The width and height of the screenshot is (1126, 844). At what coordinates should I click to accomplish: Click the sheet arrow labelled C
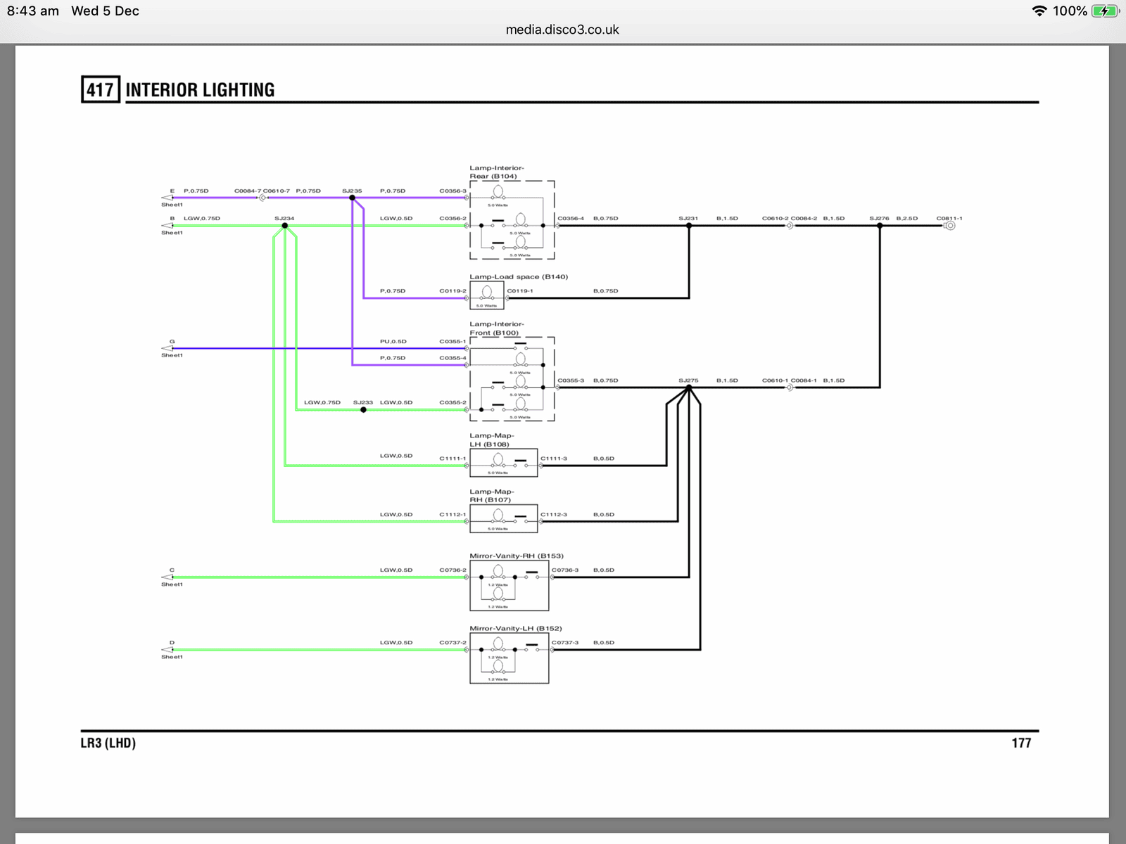(x=167, y=577)
